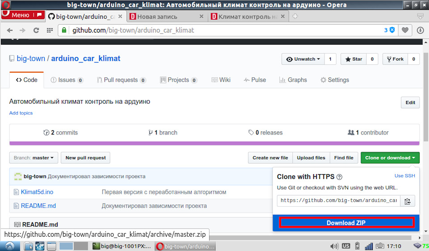Click the address bar URL field

point(224,30)
